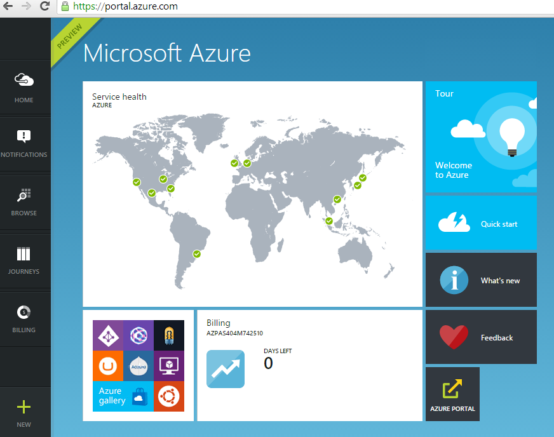Screen dimensions: 554x437
Task: Click the browser back arrow
Action: [8, 6]
